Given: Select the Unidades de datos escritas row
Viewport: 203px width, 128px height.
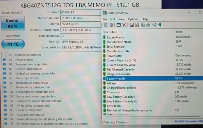Looking at the screenshot, I should (x=52, y=87).
